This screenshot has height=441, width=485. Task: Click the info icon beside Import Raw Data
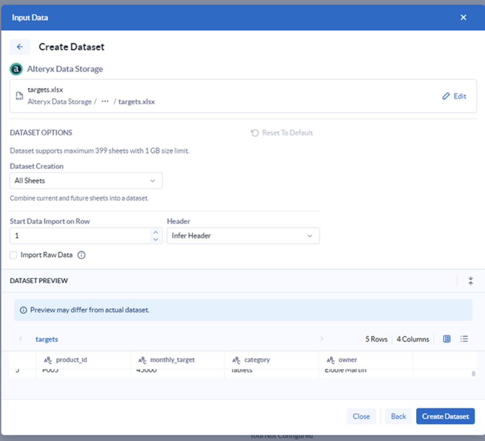(x=82, y=255)
